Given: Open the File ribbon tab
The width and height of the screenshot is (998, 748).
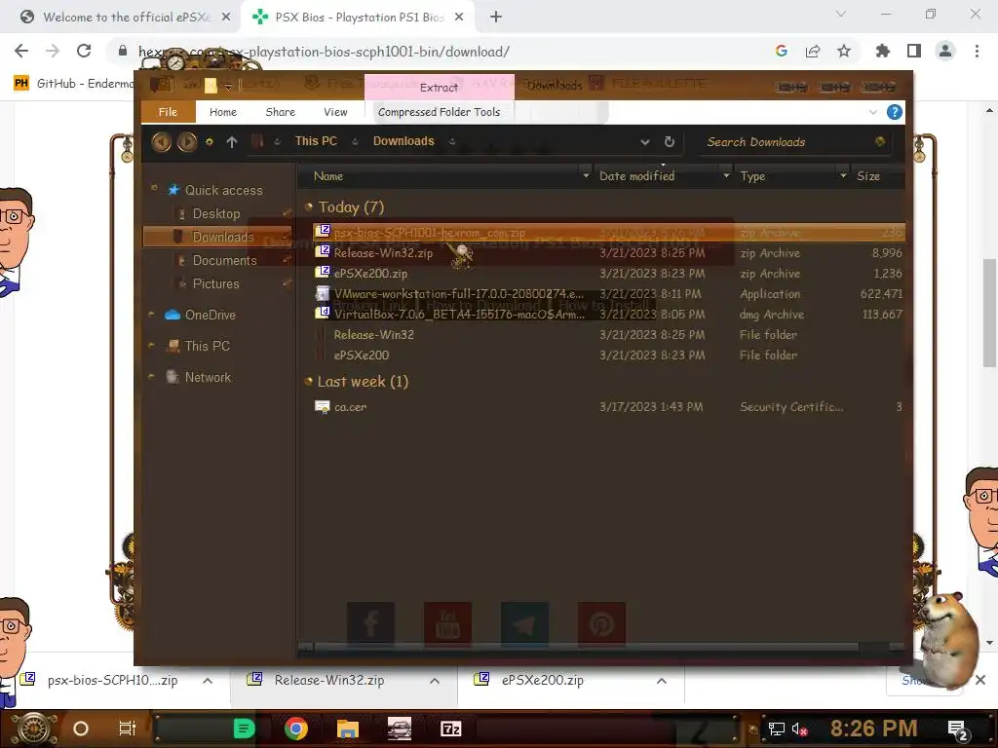Looking at the screenshot, I should pos(168,112).
